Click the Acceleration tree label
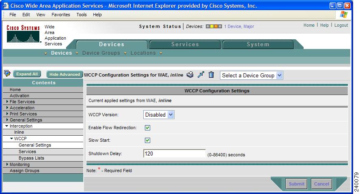The width and height of the screenshot is (360, 194). 22,108
